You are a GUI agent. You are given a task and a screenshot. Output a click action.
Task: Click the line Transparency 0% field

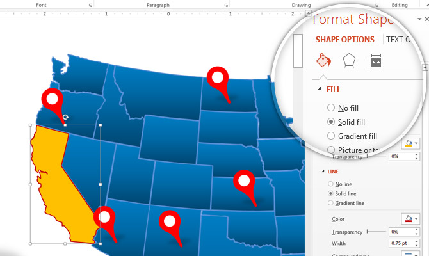pos(401,232)
